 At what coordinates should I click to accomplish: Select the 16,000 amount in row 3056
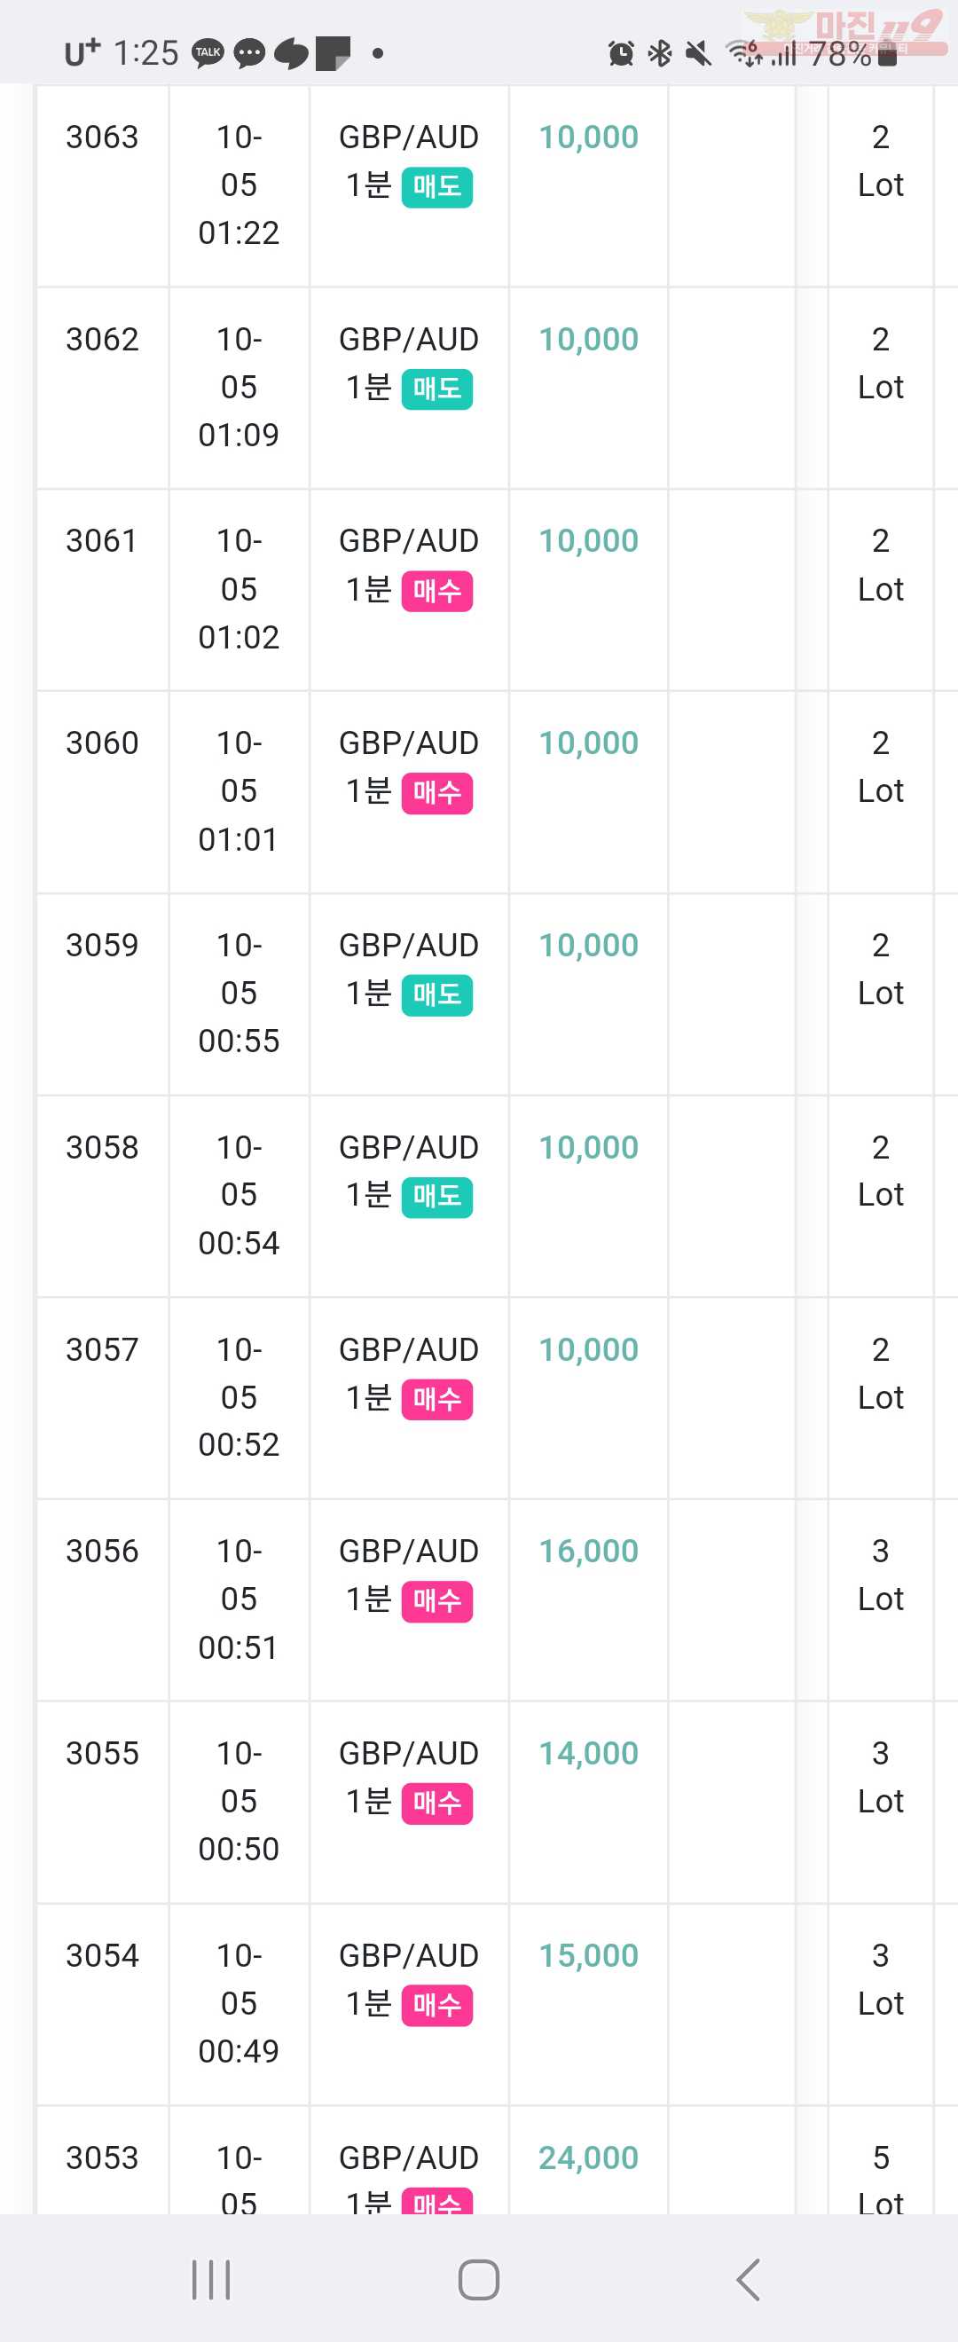(x=588, y=1552)
